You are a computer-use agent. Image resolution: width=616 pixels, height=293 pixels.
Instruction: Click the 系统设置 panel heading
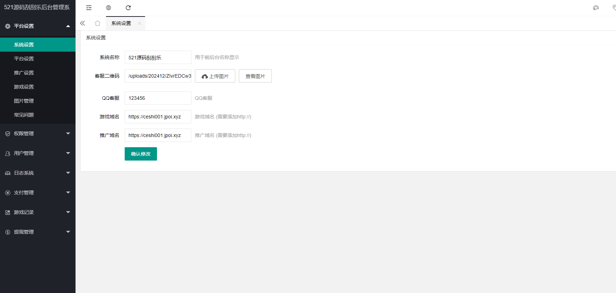click(x=96, y=38)
